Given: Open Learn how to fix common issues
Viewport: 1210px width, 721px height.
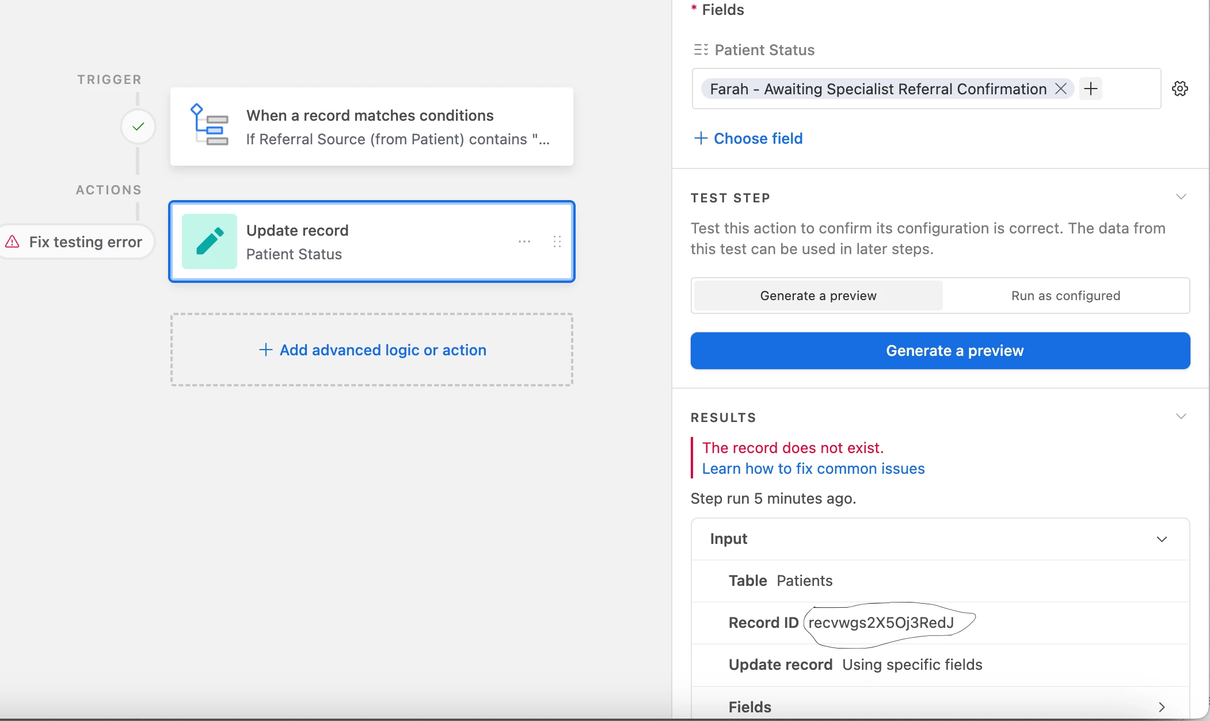Looking at the screenshot, I should coord(813,469).
